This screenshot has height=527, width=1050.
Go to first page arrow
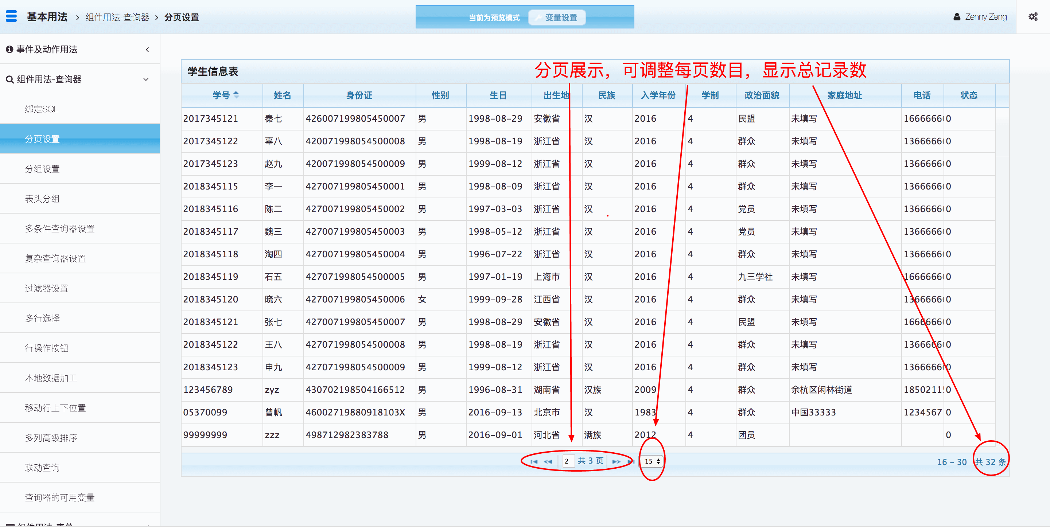click(x=533, y=461)
